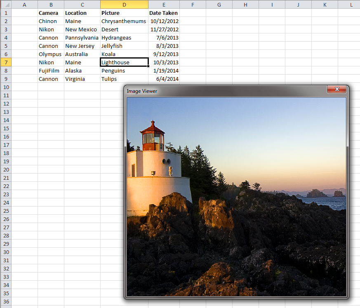Image resolution: width=360 pixels, height=308 pixels.
Task: Select the 10/3/2013 date cell
Action: tap(164, 62)
